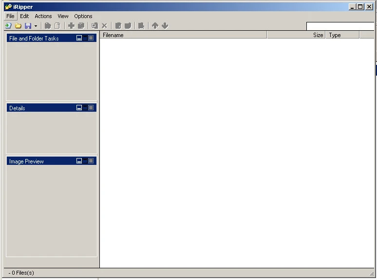This screenshot has height=280, width=377.
Task: Open the File menu
Action: tap(10, 16)
